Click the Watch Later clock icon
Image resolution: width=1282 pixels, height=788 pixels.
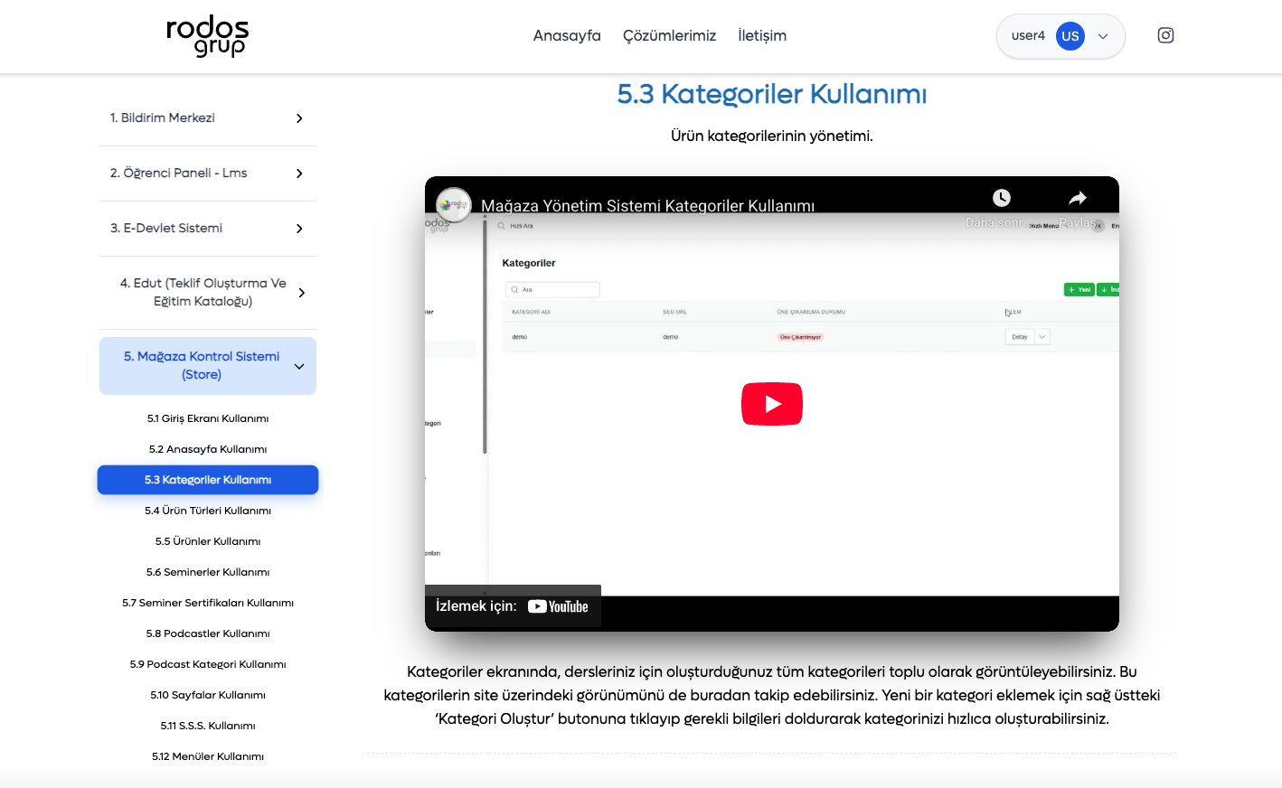tap(1001, 198)
